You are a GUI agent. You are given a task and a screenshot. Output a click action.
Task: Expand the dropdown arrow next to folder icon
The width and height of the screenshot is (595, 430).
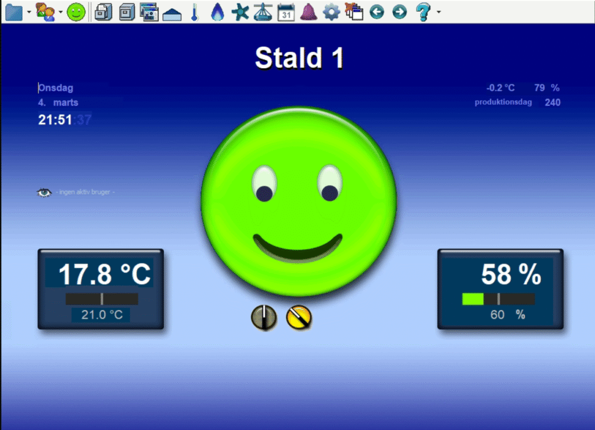click(29, 12)
